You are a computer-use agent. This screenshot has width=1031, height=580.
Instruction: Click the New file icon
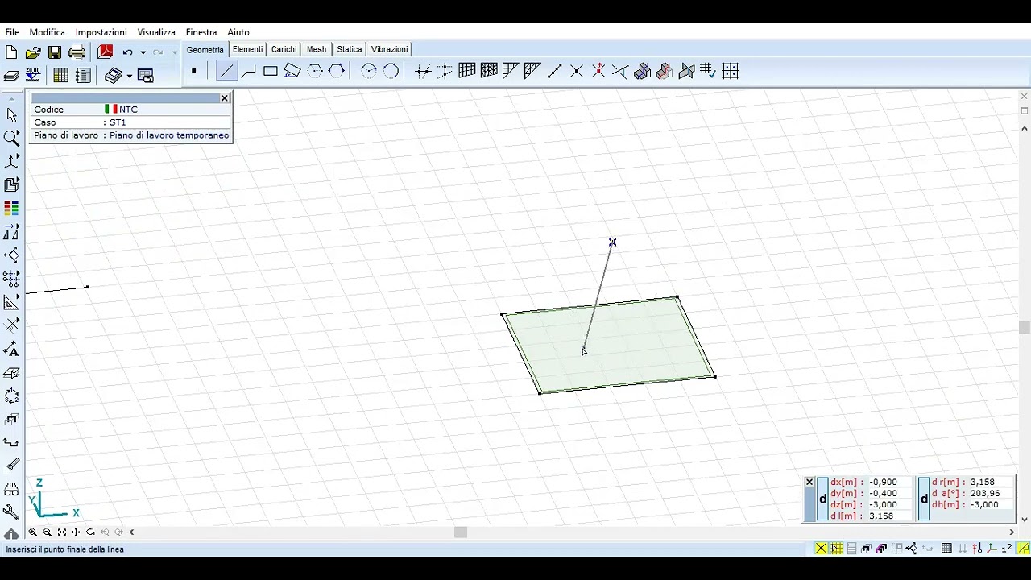11,52
